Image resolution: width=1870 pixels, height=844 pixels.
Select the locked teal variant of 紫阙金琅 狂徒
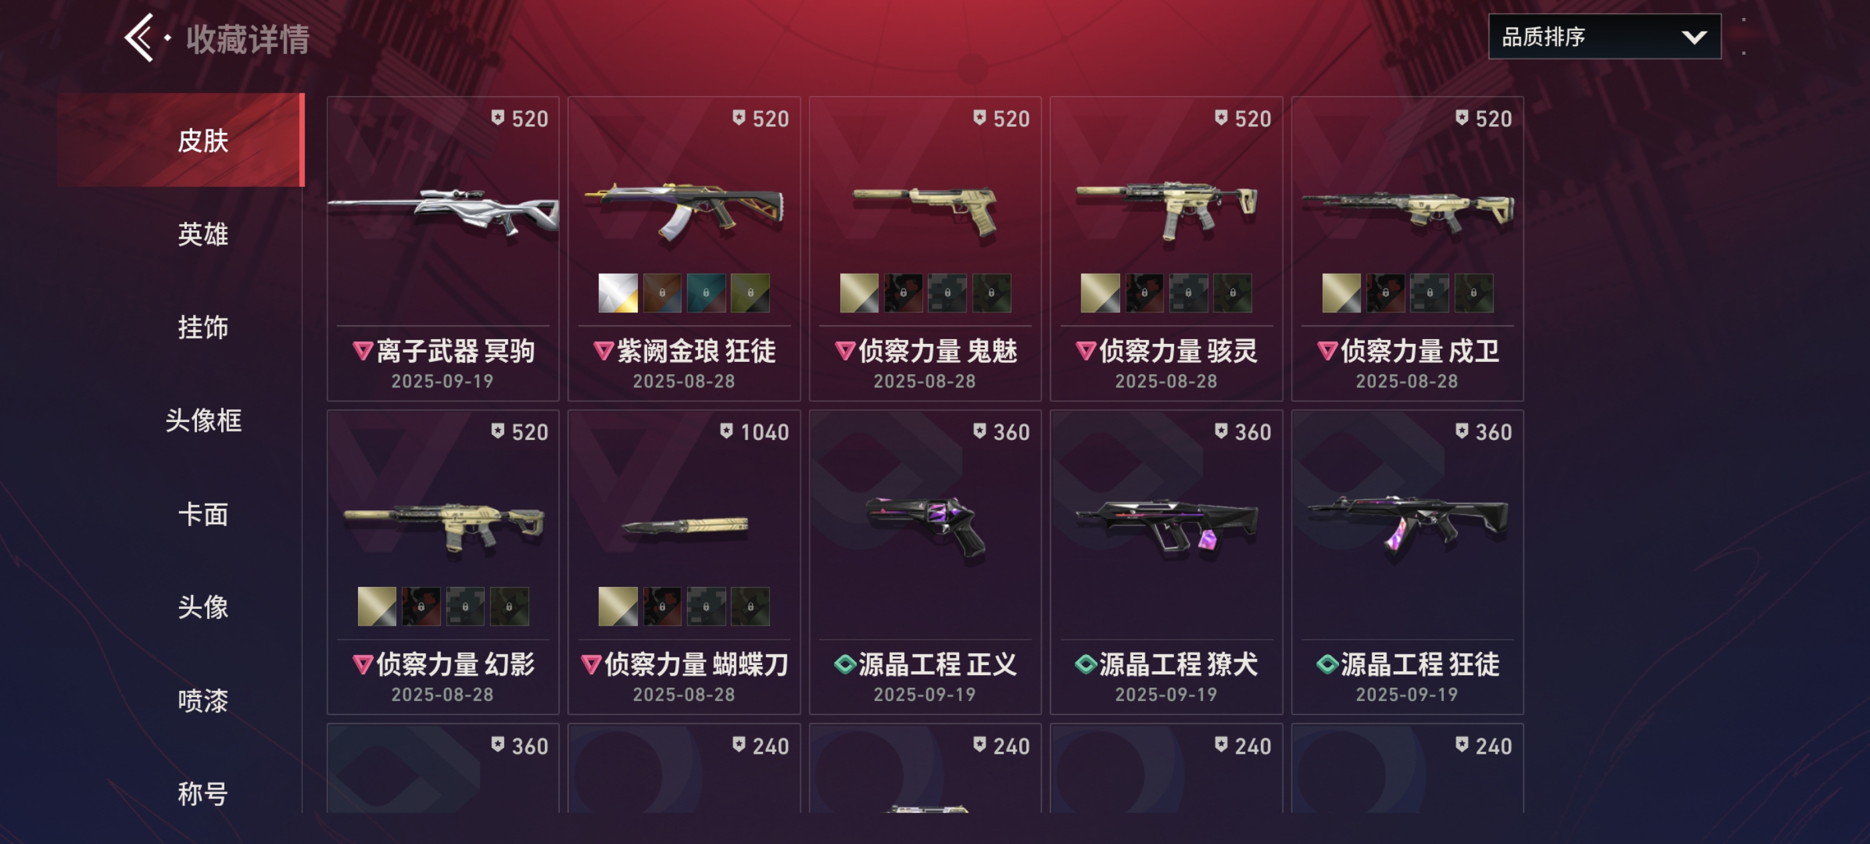coord(707,293)
